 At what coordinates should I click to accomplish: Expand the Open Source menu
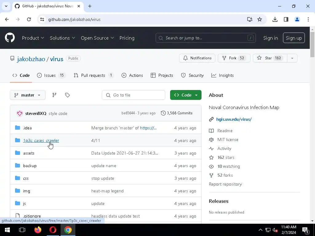click(x=97, y=38)
